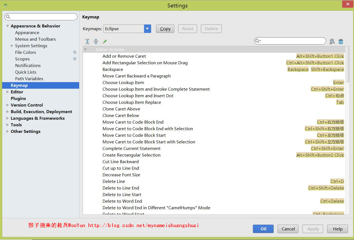Select the Delete Line action
This screenshot has width=354, height=240.
pyautogui.click(x=214, y=181)
